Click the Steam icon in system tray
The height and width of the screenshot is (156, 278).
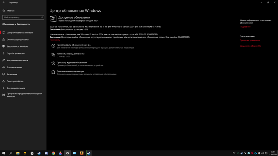pyautogui.click(x=242, y=153)
